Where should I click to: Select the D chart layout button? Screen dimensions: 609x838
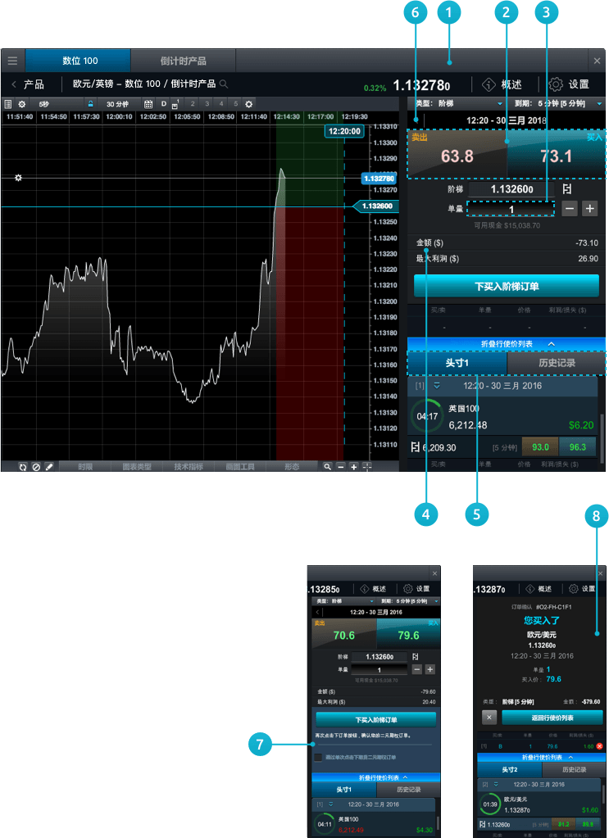click(164, 104)
